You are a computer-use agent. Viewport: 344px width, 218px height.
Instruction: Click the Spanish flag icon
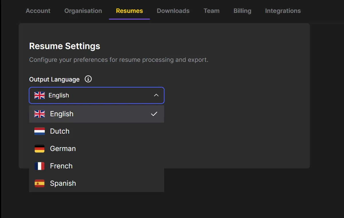[x=40, y=183]
